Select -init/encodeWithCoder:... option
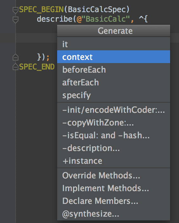This screenshot has height=223, width=179. (114, 110)
